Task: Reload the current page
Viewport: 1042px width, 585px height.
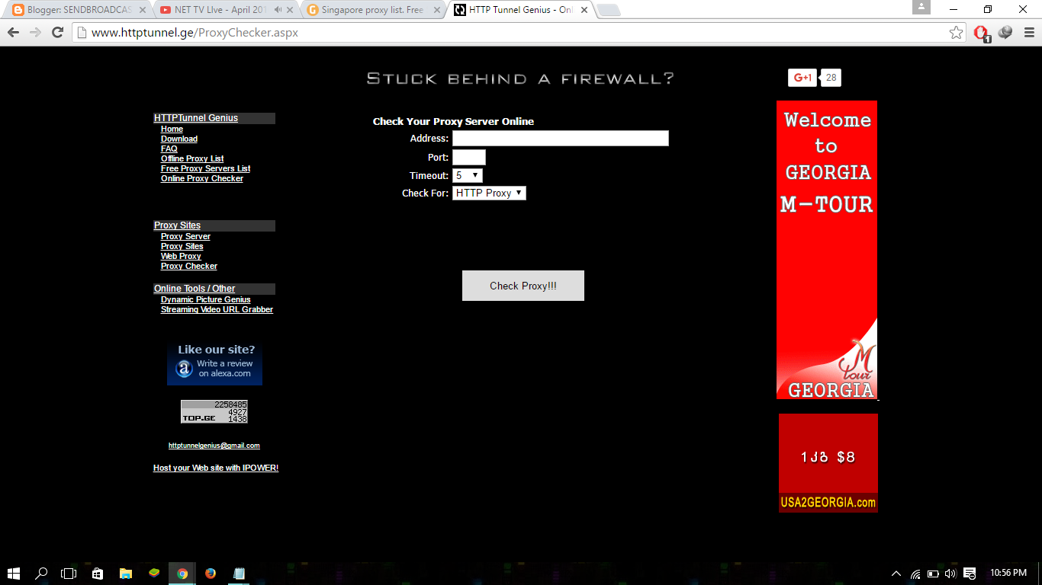Action: click(57, 32)
